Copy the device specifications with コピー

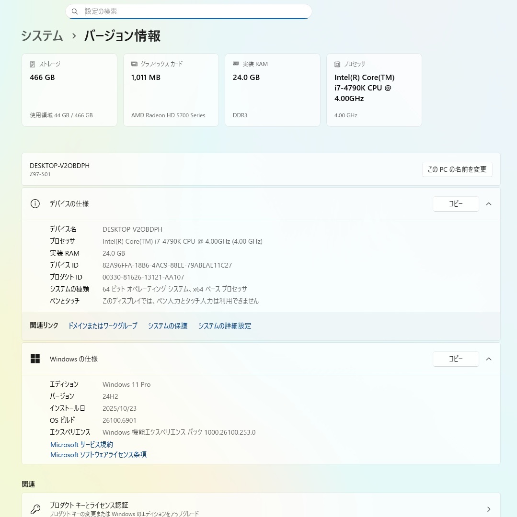coord(455,203)
